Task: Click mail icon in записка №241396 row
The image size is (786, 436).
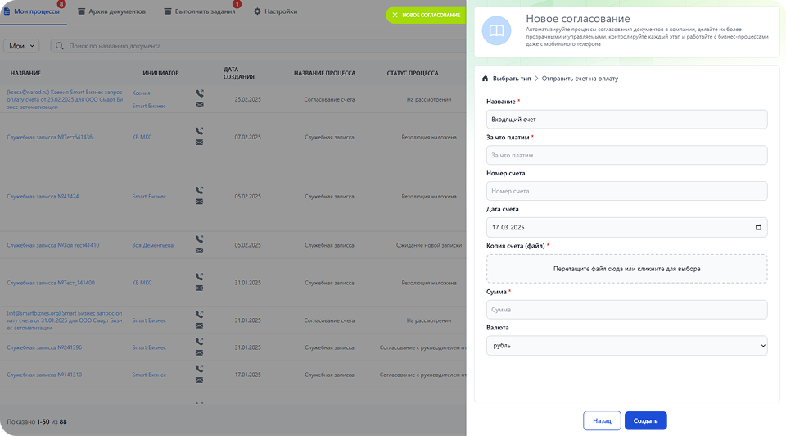Action: (200, 352)
